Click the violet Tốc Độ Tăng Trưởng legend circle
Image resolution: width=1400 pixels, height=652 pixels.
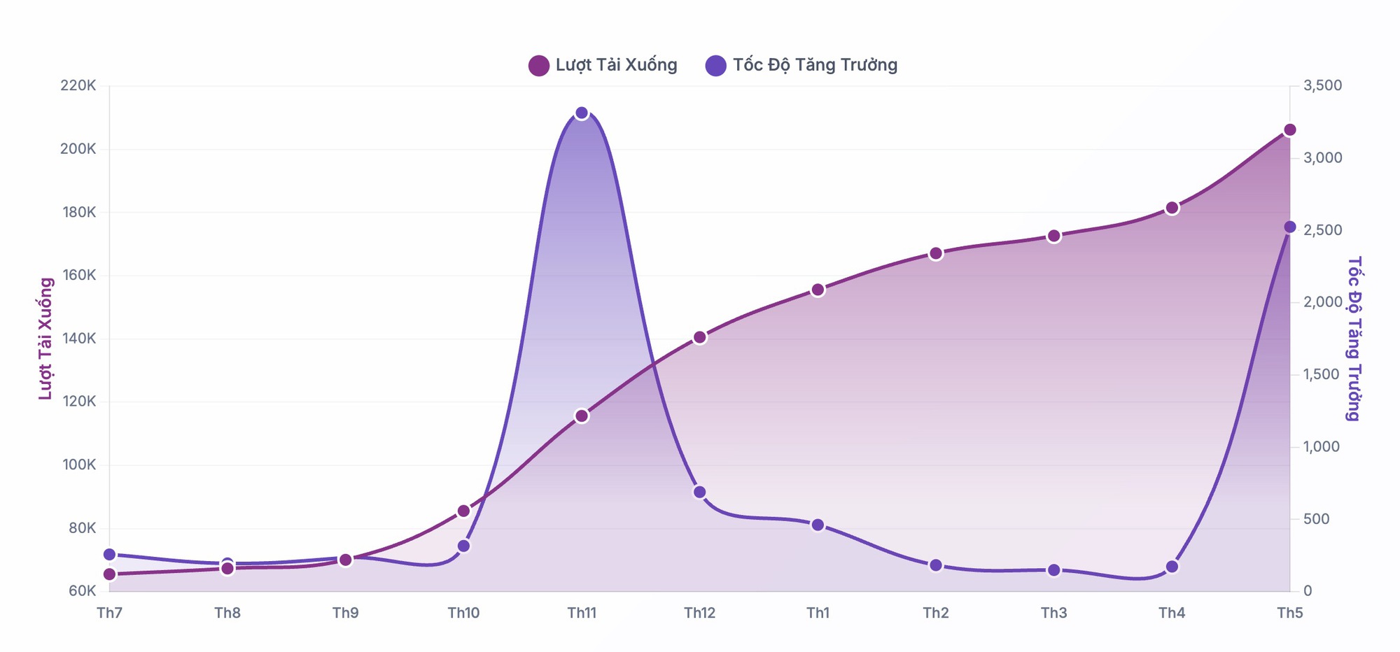(x=715, y=65)
